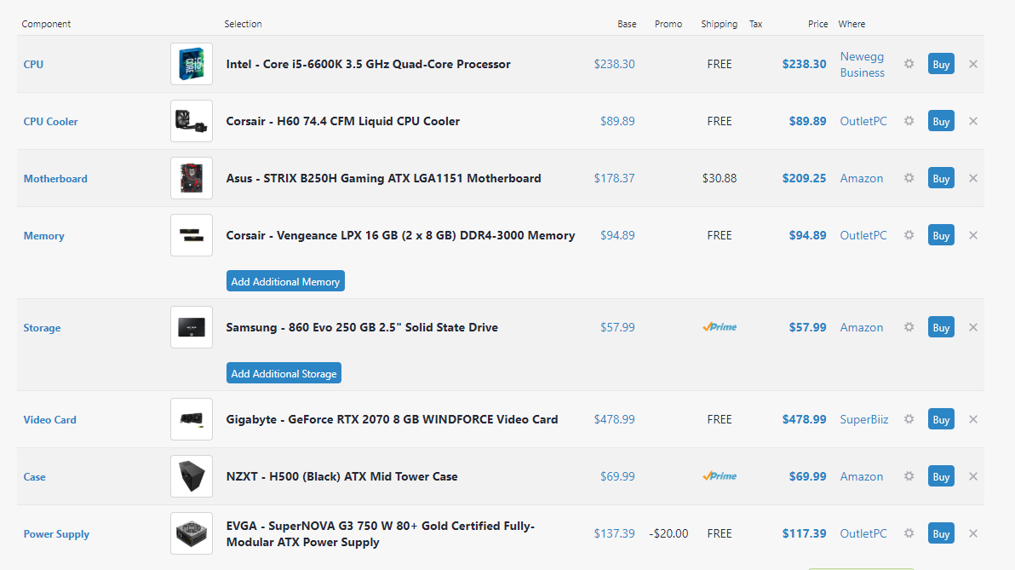
Task: Open EVGA SuperNOVA G3 750 W product name
Action: tap(381, 533)
